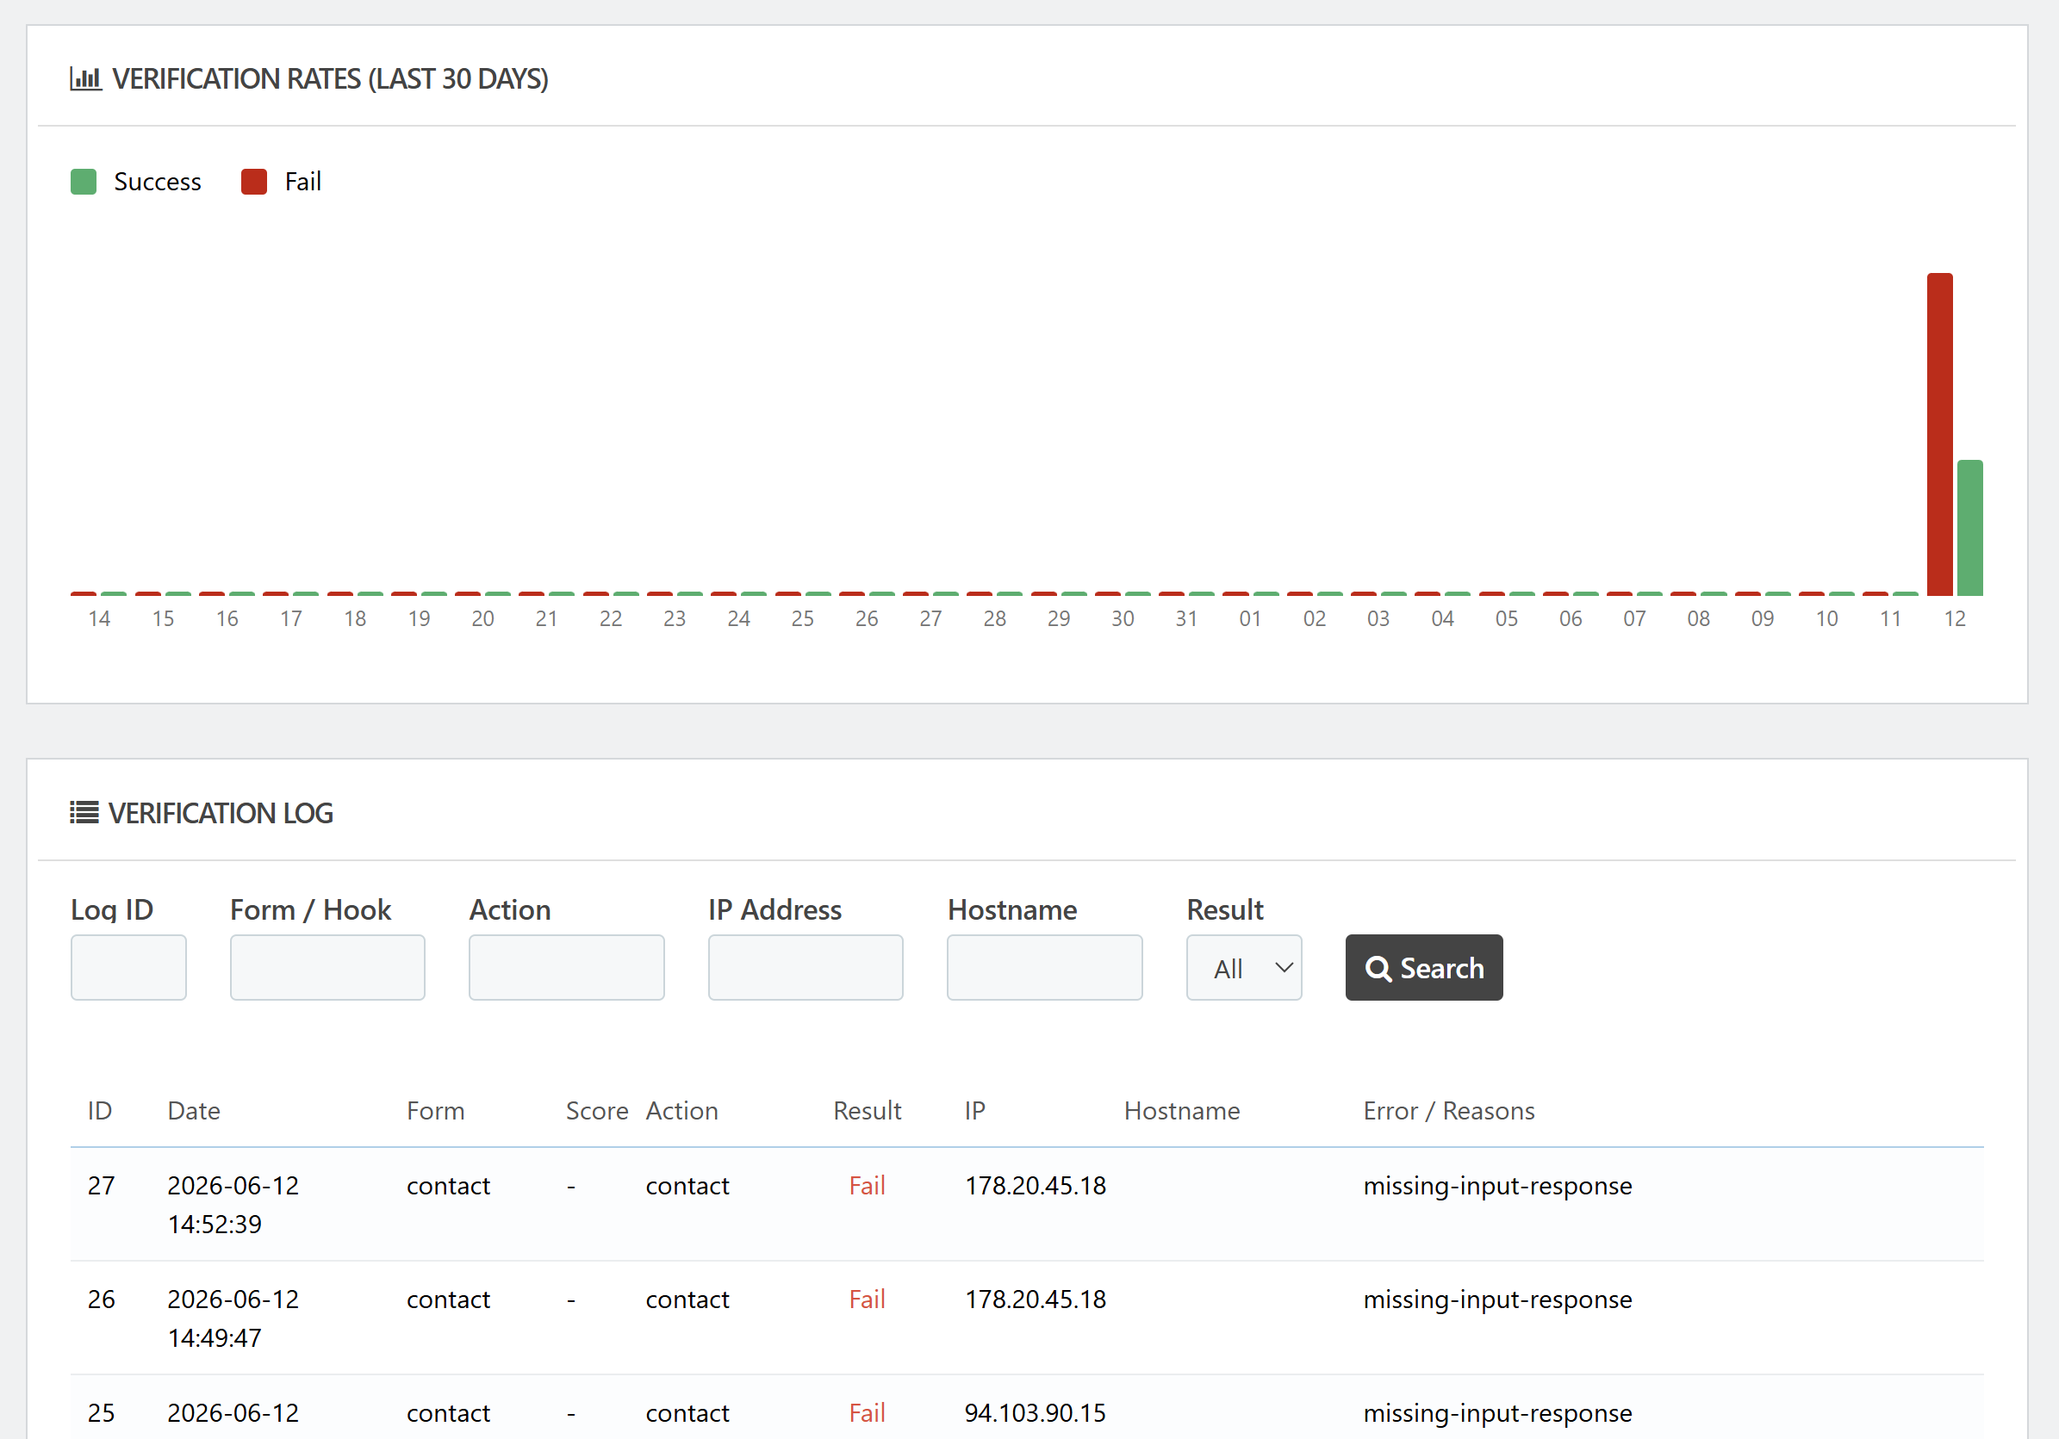The height and width of the screenshot is (1439, 2059).
Task: Focus the Log ID input field
Action: [128, 967]
